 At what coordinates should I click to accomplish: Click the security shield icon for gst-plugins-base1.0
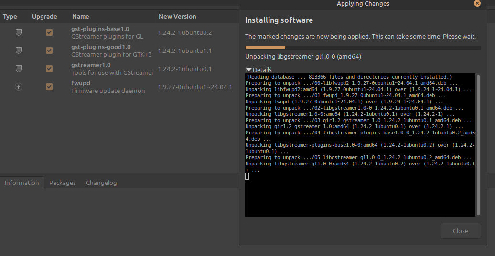(19, 32)
